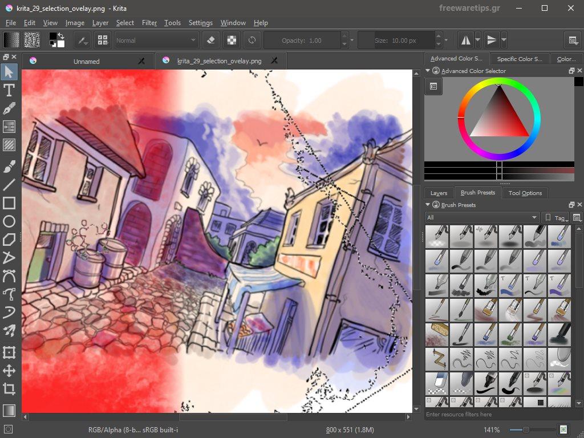
Task: Open the Filter menu
Action: (x=149, y=23)
